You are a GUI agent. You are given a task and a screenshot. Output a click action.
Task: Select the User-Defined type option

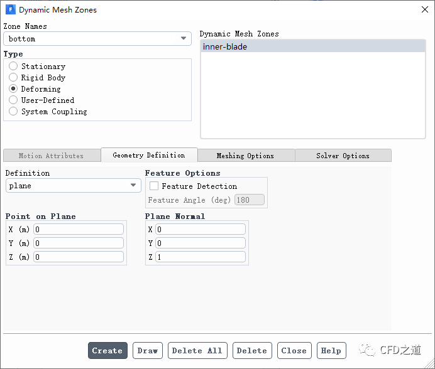click(13, 100)
